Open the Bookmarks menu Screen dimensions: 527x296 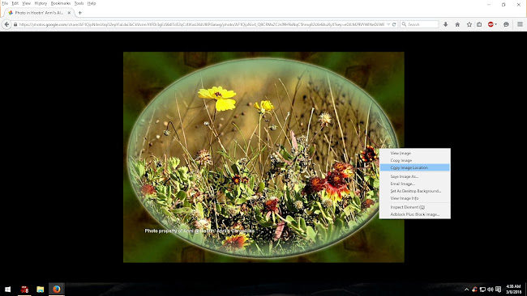61,3
